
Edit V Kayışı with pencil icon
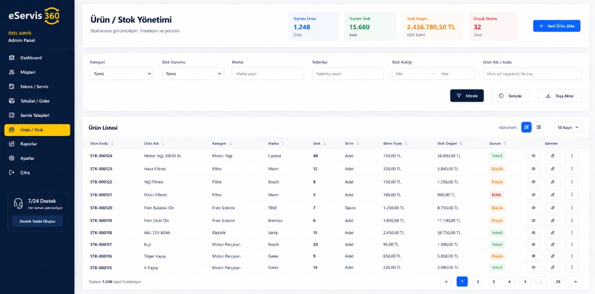coord(553,267)
